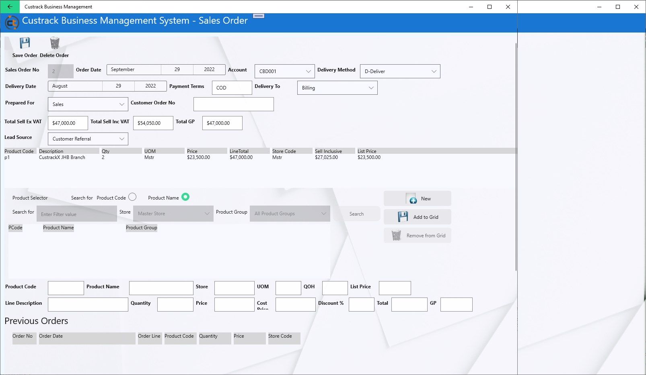Click the GP input field
The height and width of the screenshot is (375, 646).
[457, 304]
